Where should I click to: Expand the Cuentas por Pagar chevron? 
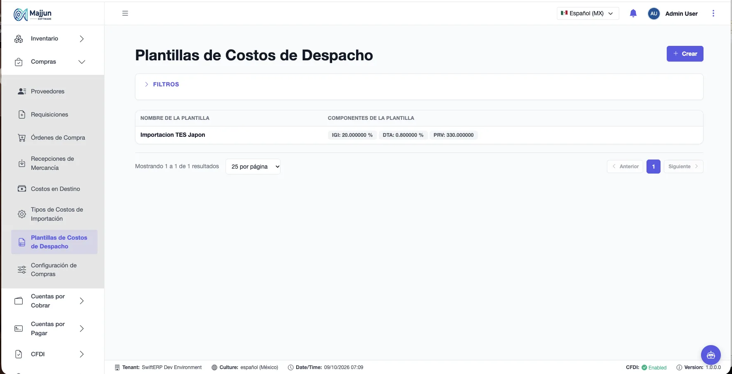(x=82, y=329)
